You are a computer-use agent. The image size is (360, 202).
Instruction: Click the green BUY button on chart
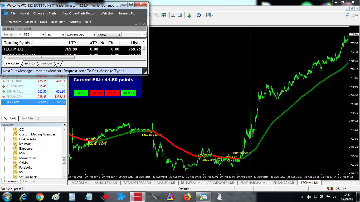click(81, 93)
